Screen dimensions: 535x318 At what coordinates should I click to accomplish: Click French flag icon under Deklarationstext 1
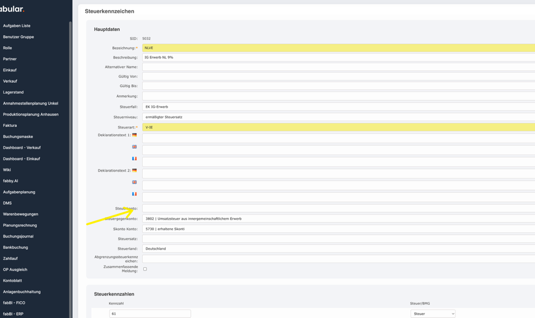134,159
